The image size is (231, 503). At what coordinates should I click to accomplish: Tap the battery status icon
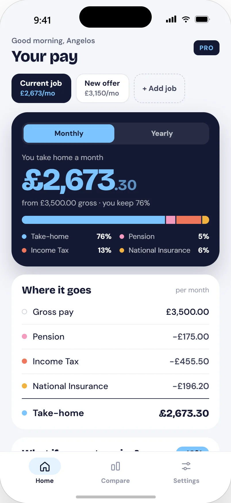click(203, 19)
